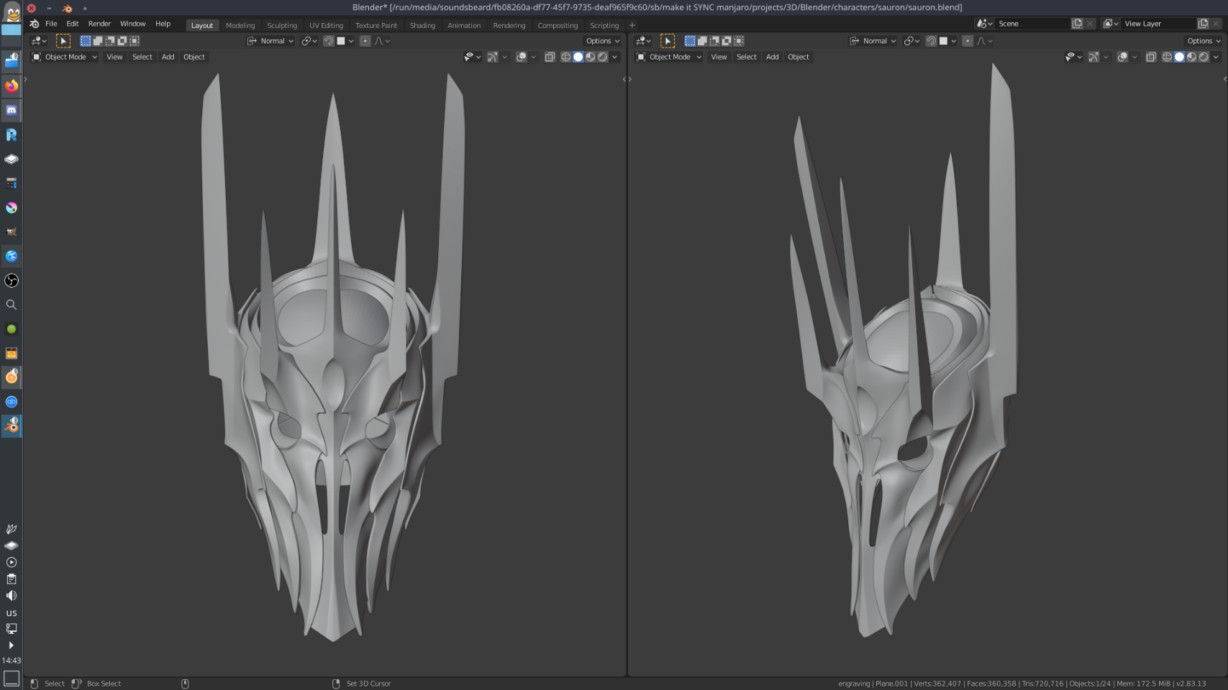The width and height of the screenshot is (1228, 690).
Task: Open left viewport Object Mode dropdown
Action: [x=64, y=57]
